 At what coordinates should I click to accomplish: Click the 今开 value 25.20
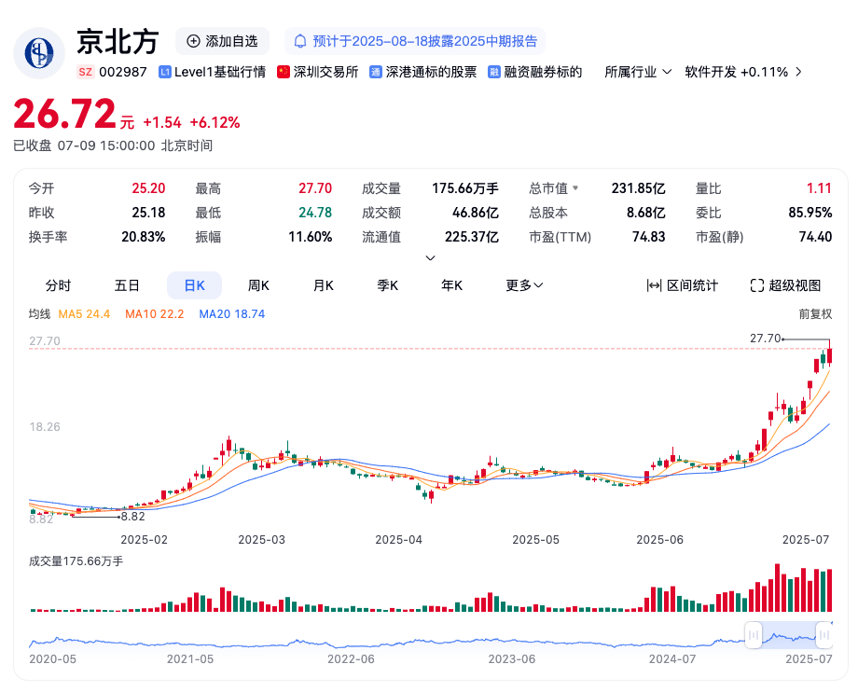click(148, 188)
